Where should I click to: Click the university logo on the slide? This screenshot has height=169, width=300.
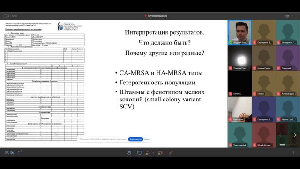pos(69,26)
